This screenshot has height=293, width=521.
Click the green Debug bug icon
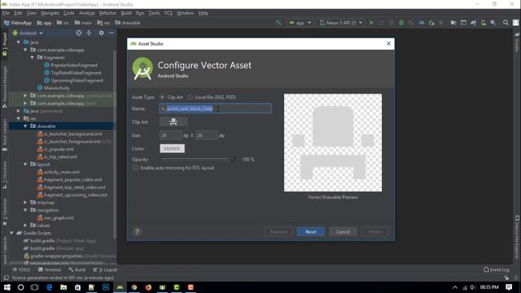(x=401, y=23)
